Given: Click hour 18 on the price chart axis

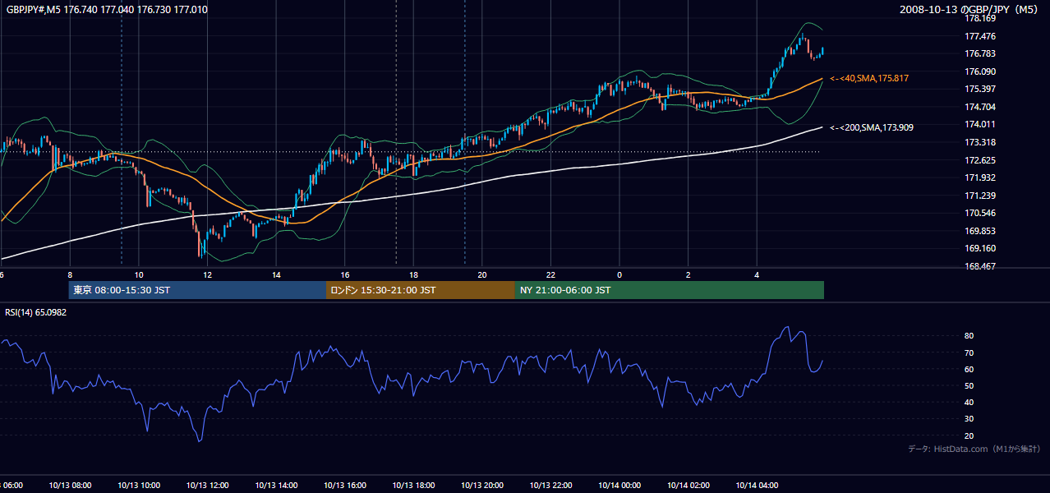Looking at the screenshot, I should click(x=413, y=274).
